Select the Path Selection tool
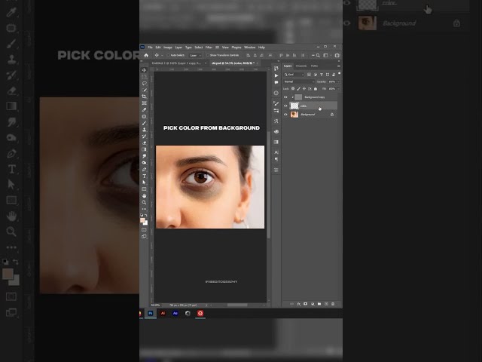Viewport: 482px width, 362px height. pyautogui.click(x=144, y=183)
